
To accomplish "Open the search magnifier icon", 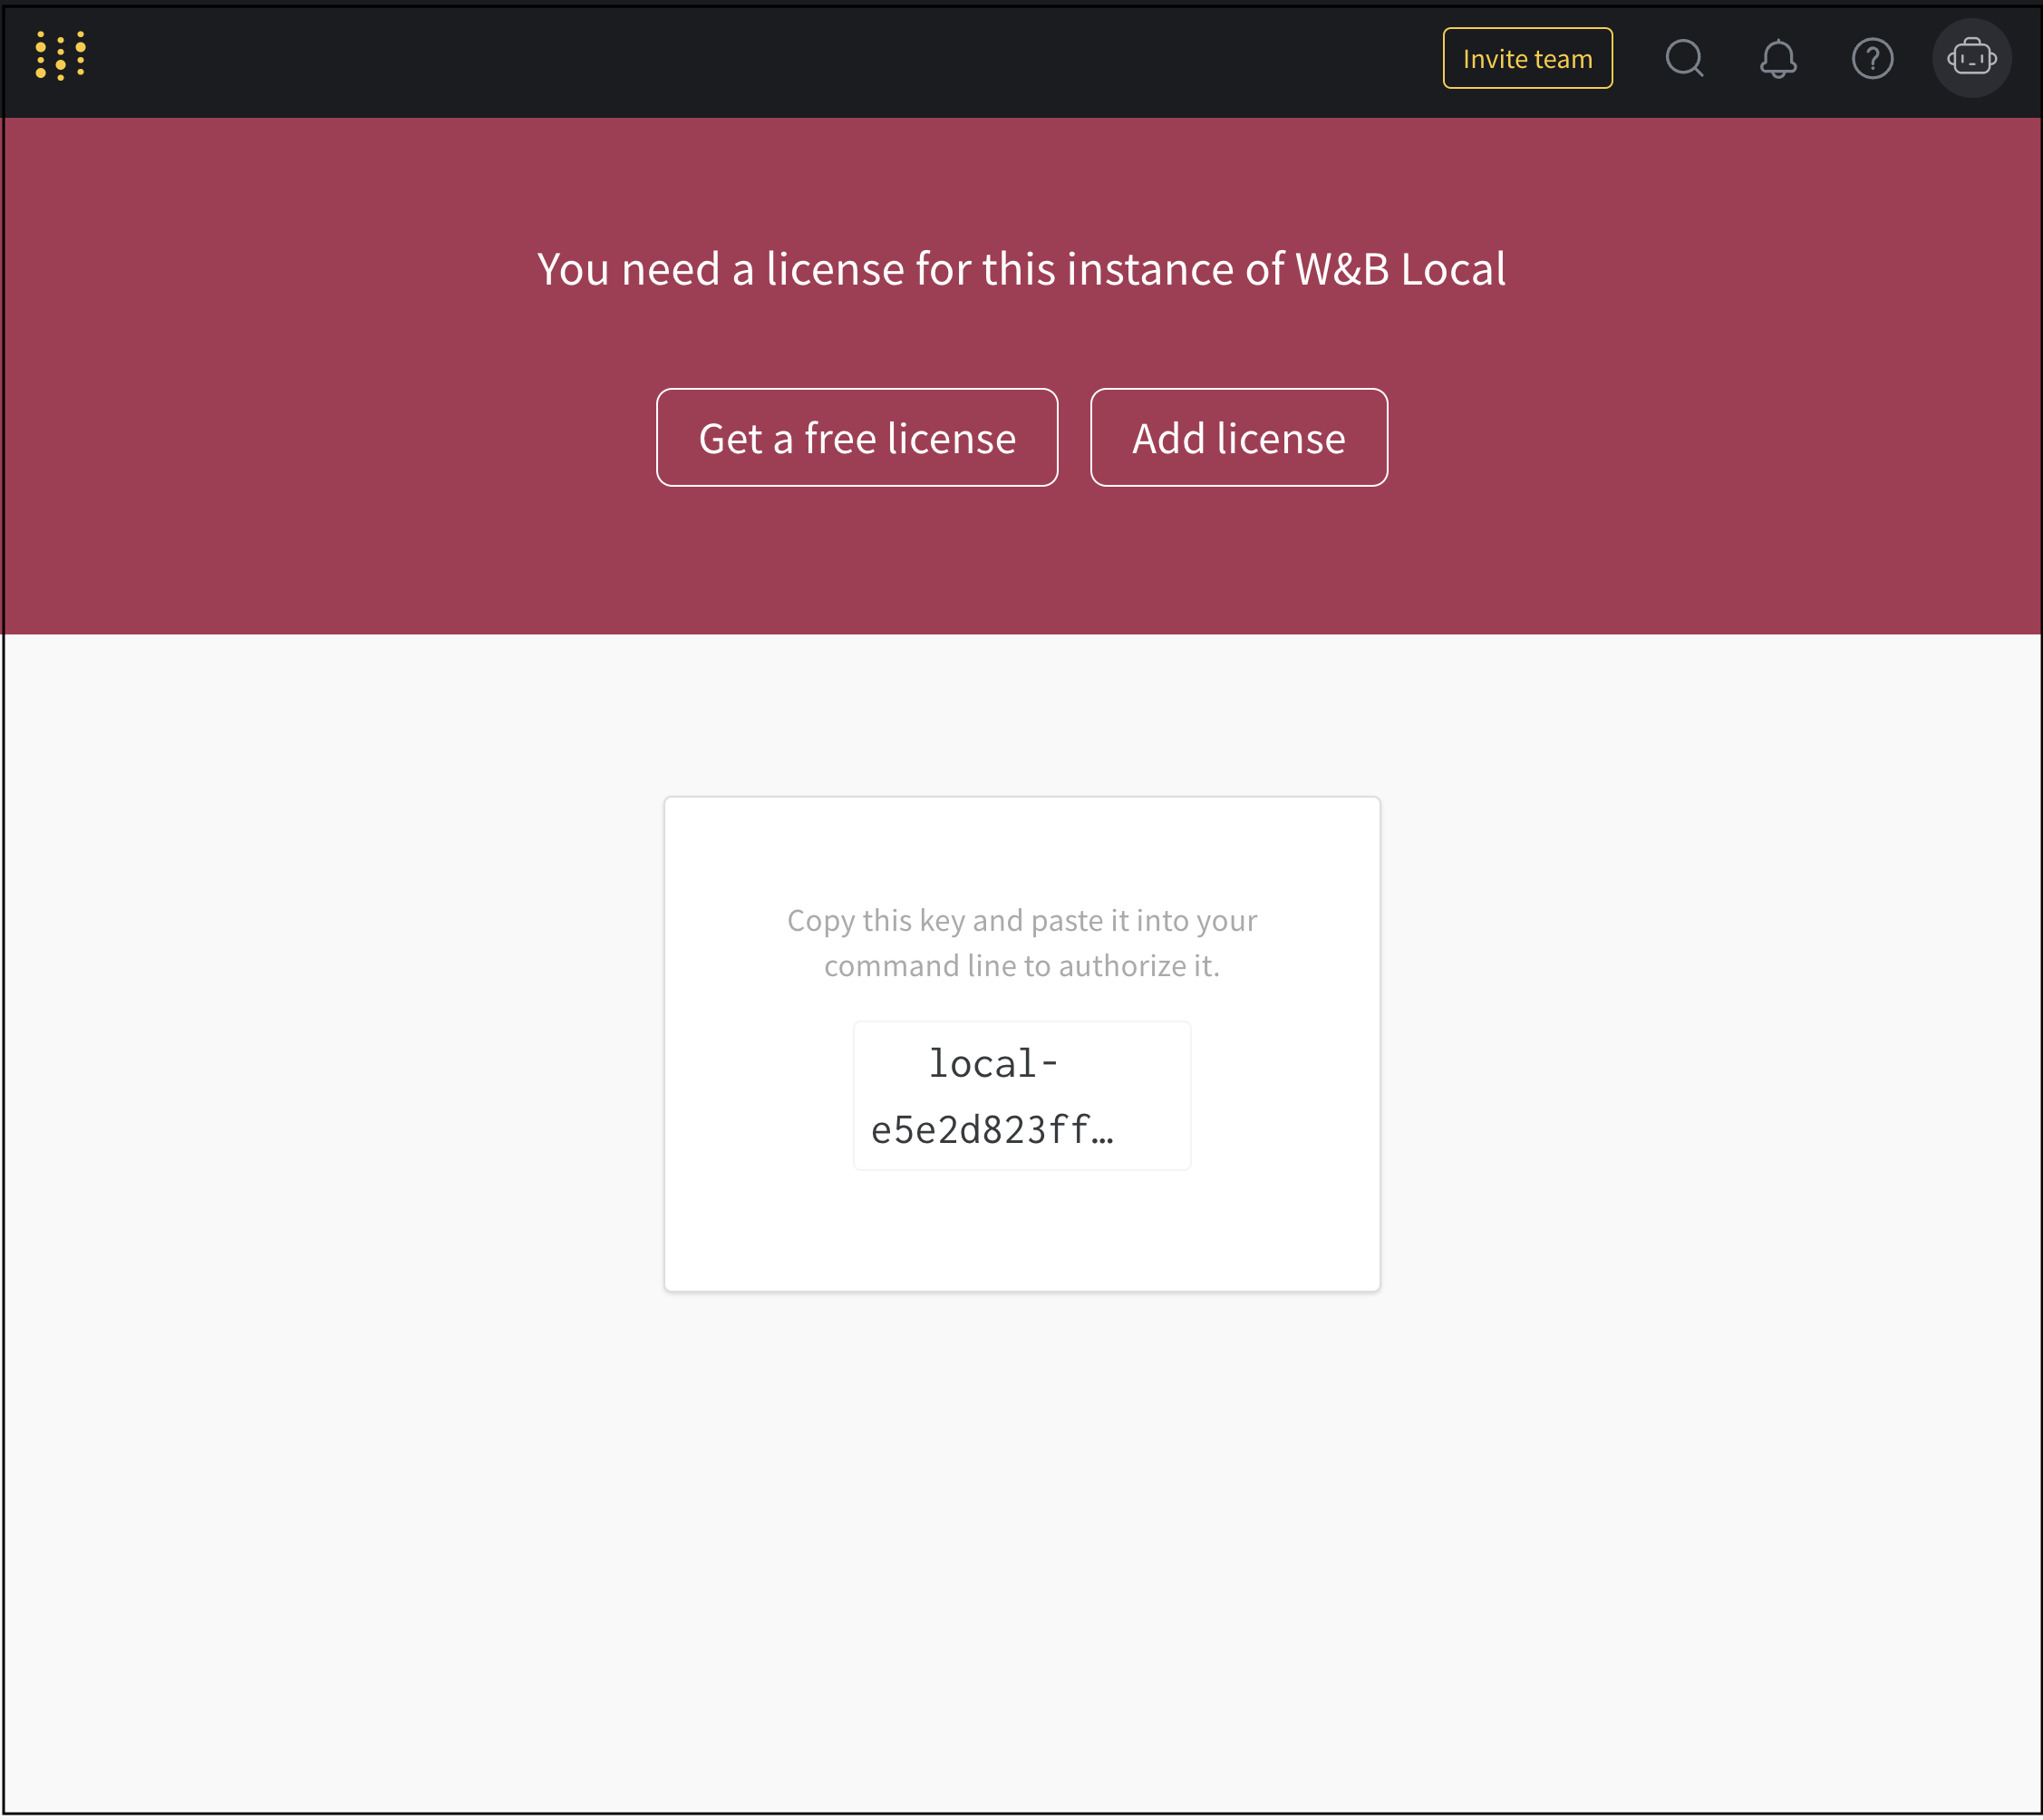I will coord(1684,58).
